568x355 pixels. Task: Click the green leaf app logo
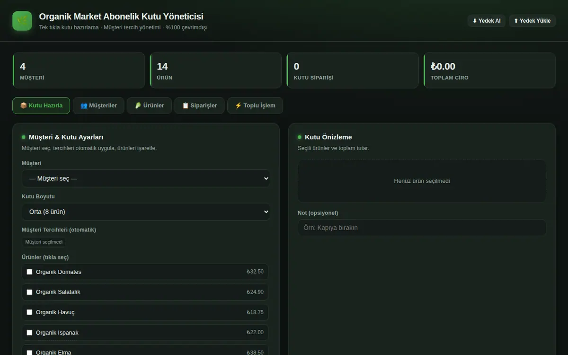pos(22,21)
